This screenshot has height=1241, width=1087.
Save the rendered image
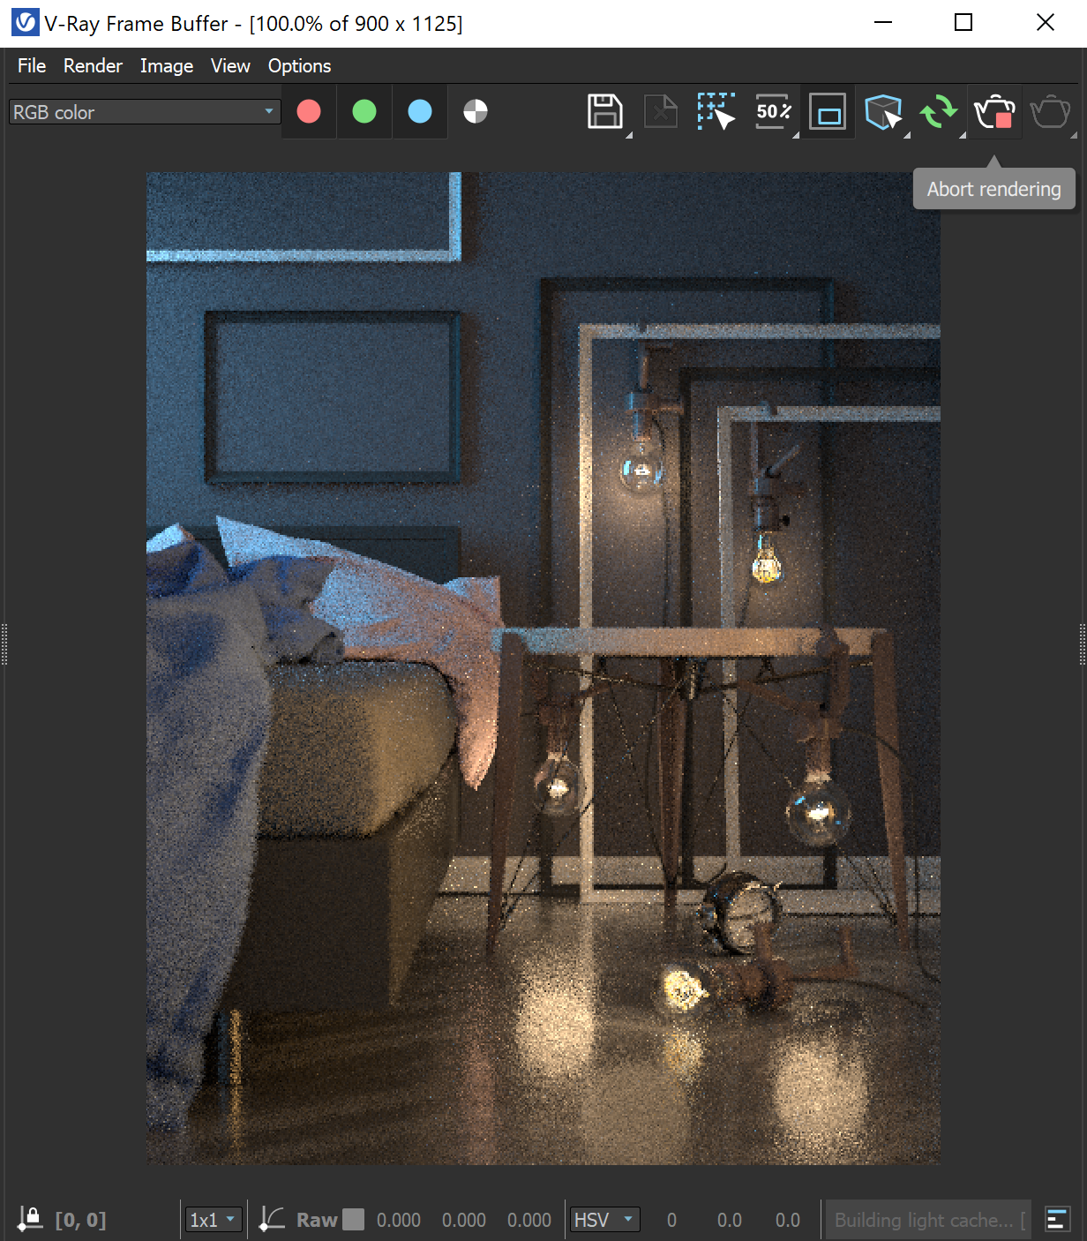coord(605,111)
